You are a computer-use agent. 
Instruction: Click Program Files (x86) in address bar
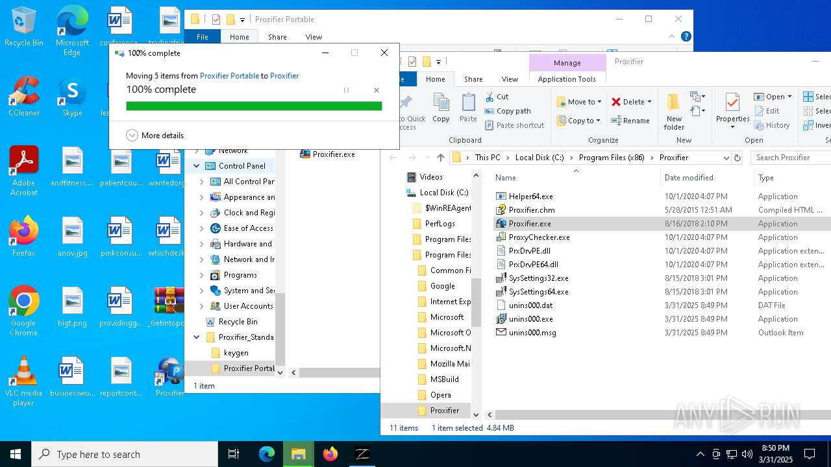(611, 158)
